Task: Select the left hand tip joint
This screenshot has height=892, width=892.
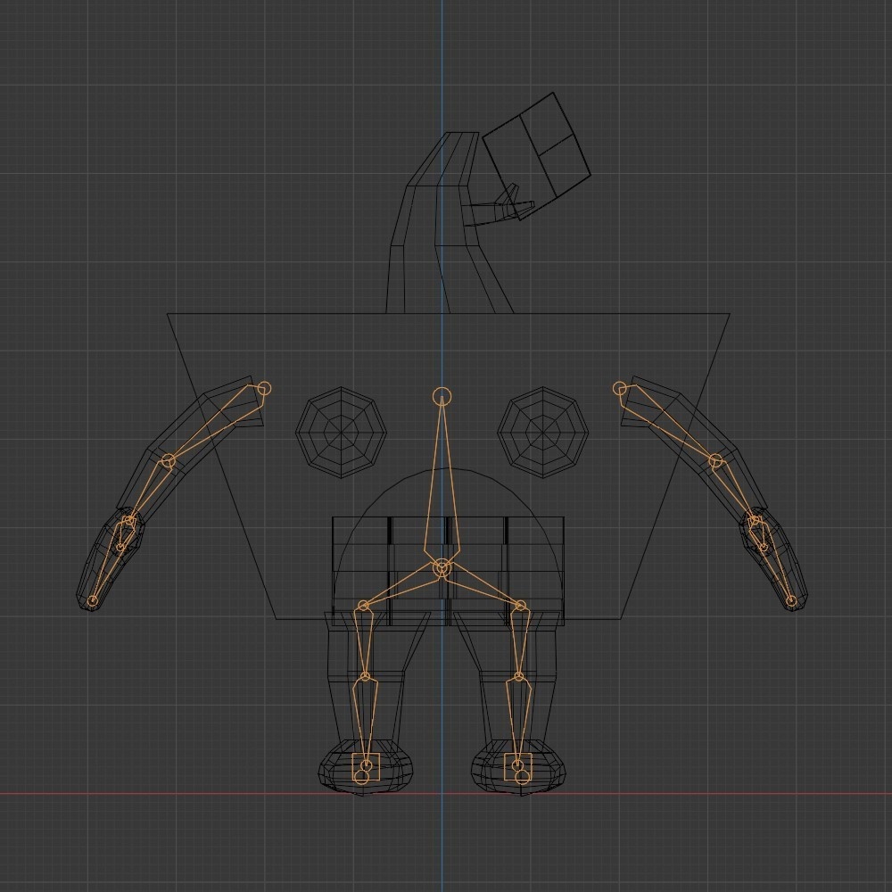Action: coord(92,600)
